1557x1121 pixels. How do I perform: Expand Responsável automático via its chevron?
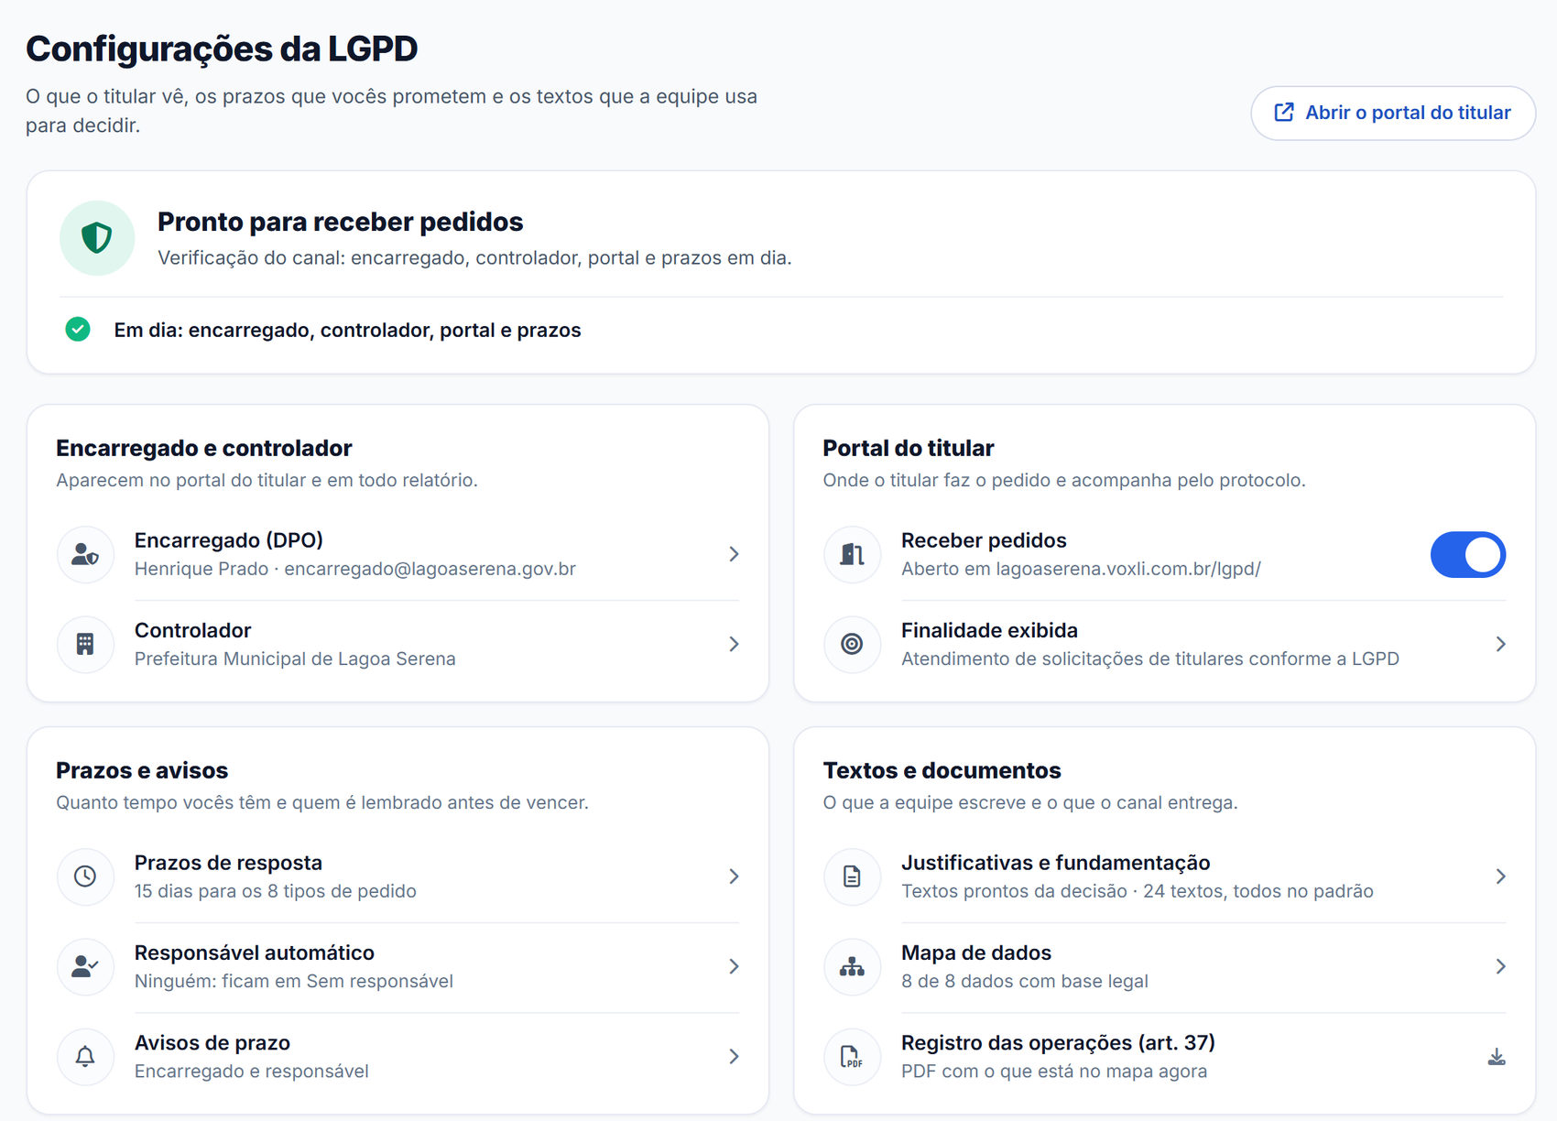(734, 966)
